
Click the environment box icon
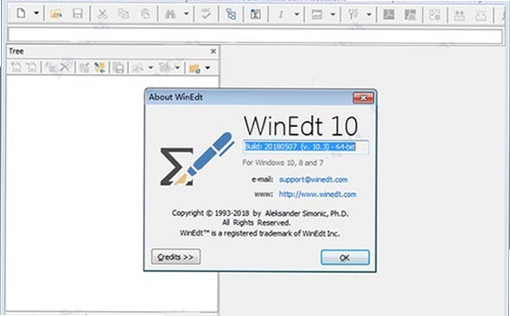tap(316, 15)
